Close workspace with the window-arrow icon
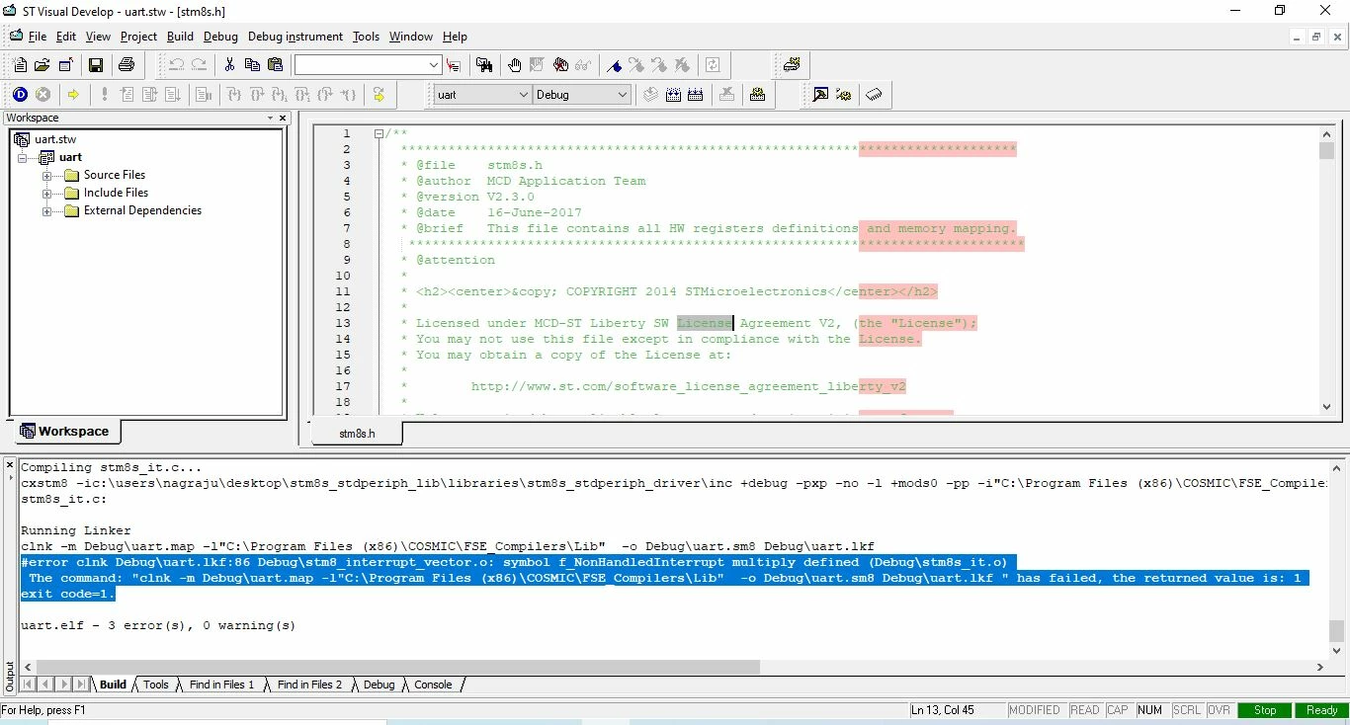The image size is (1350, 725). coord(65,65)
